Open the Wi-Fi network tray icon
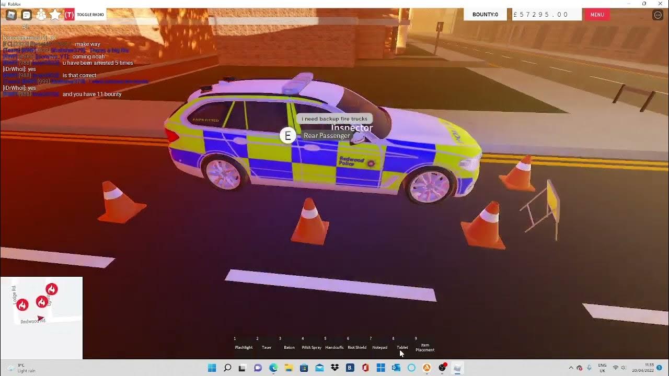 (x=615, y=368)
